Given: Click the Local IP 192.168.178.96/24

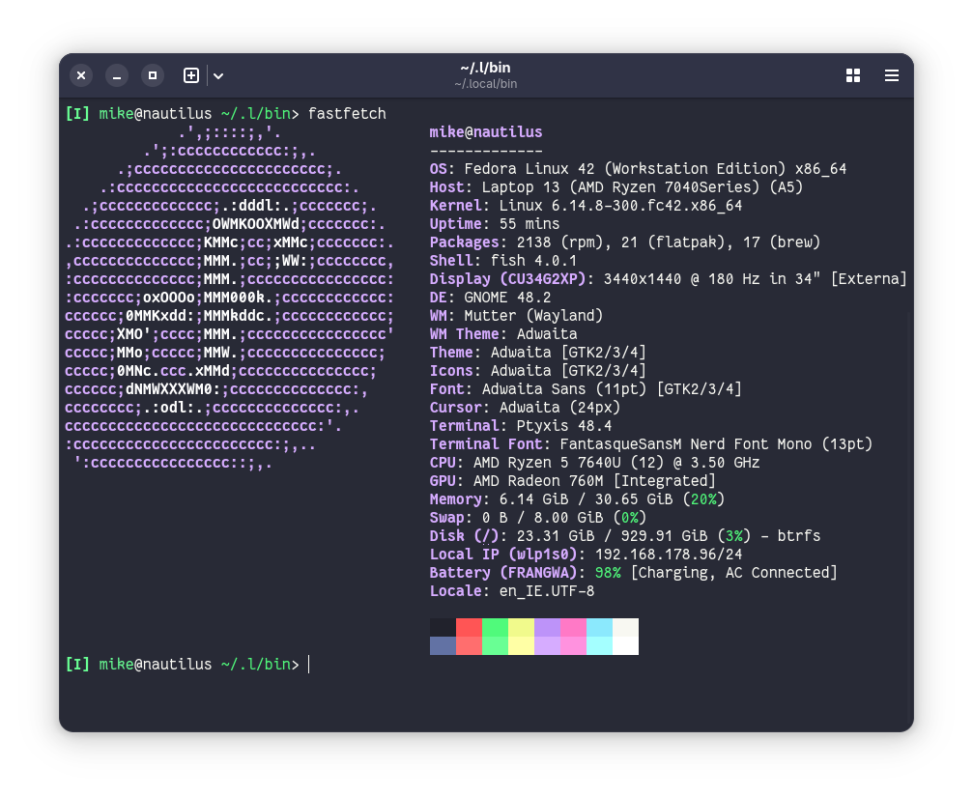Looking at the screenshot, I should [669, 555].
